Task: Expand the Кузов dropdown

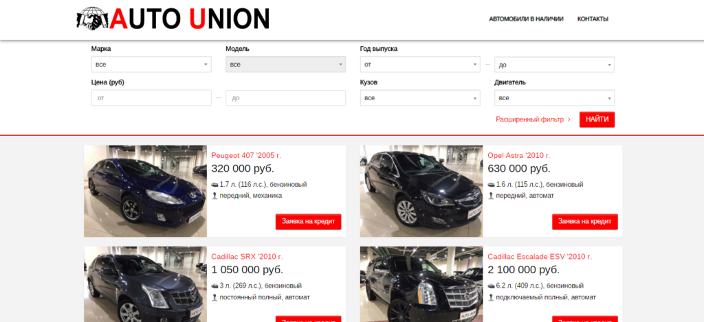Action: (420, 97)
